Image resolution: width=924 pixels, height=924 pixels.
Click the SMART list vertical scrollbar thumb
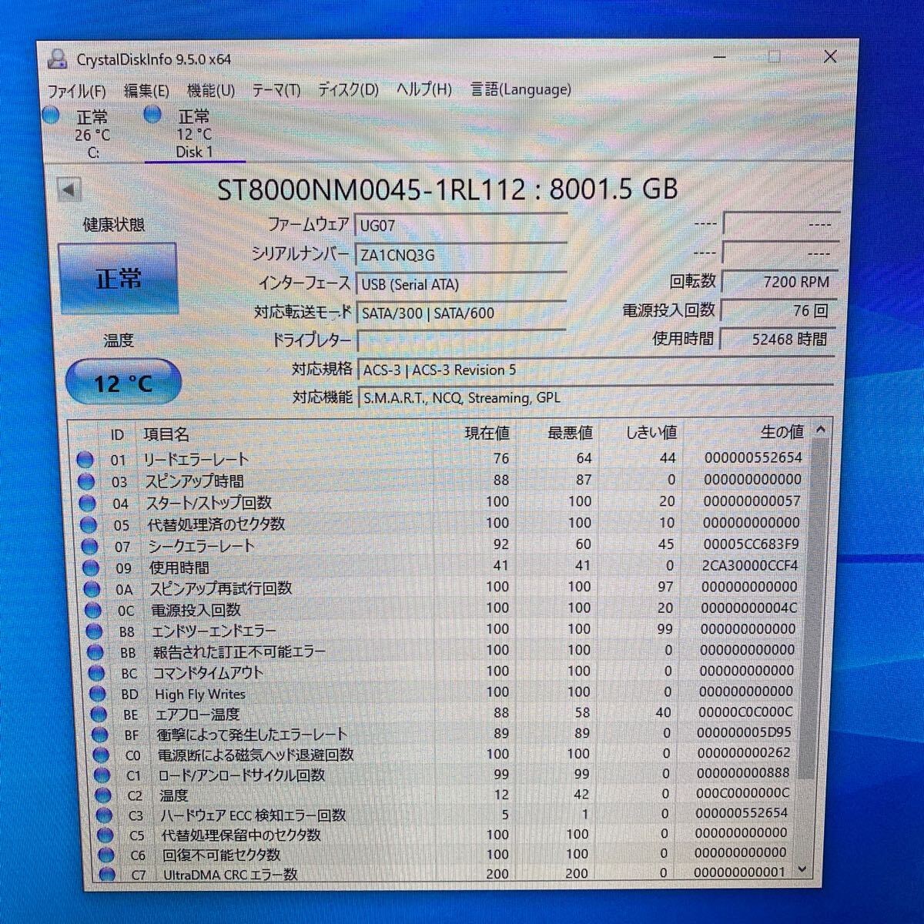click(813, 608)
